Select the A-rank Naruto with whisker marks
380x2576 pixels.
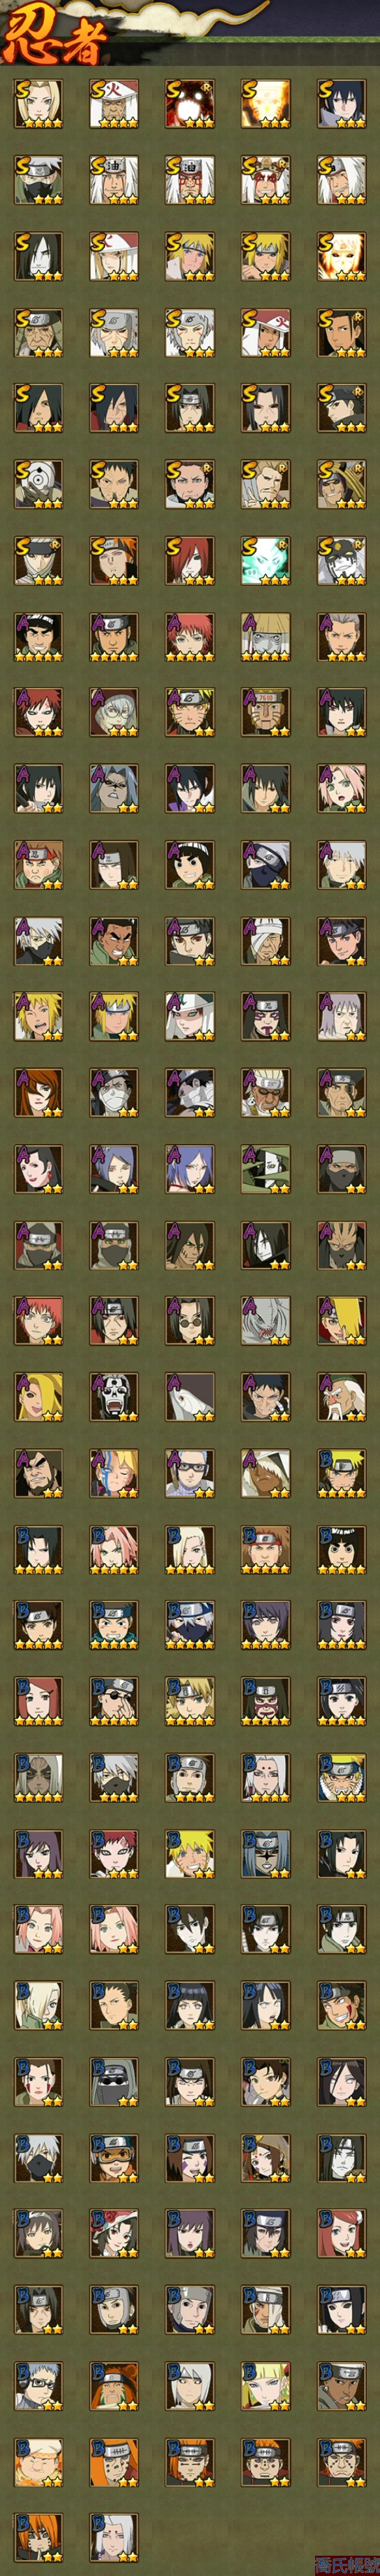[190, 712]
